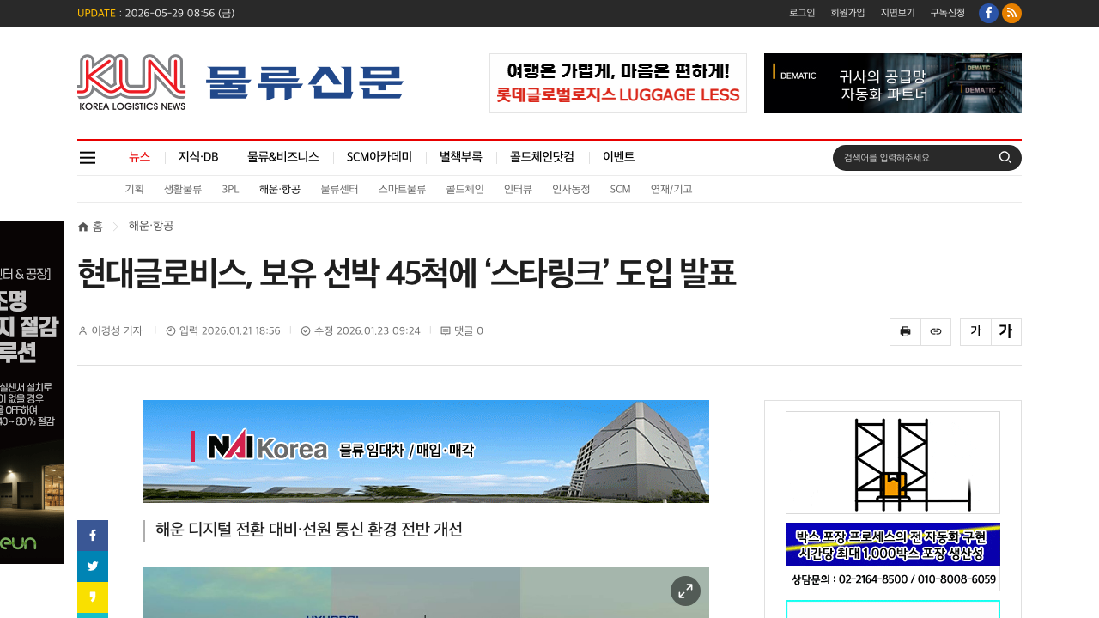Open the 별책부록 menu

(x=461, y=157)
